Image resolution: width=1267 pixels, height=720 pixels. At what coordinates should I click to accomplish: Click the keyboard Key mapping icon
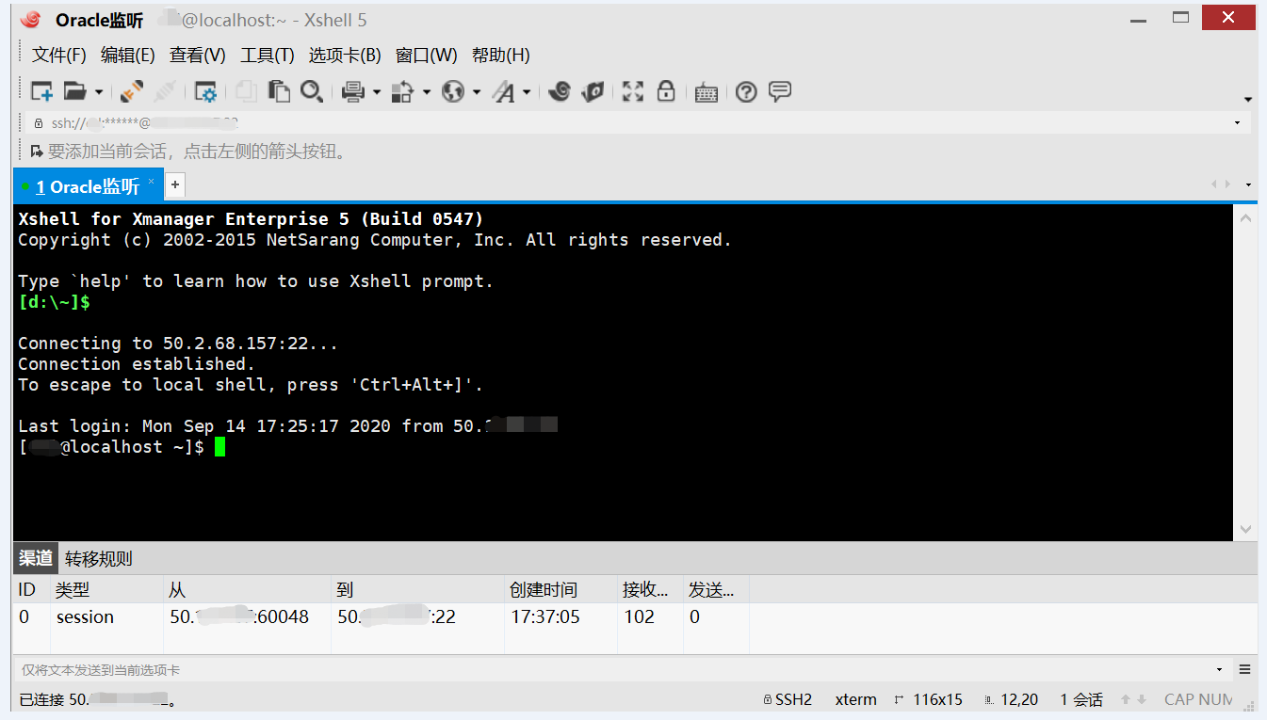pos(707,92)
